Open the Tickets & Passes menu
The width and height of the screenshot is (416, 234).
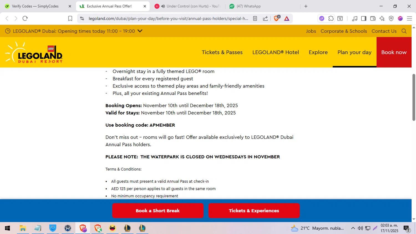pyautogui.click(x=222, y=52)
